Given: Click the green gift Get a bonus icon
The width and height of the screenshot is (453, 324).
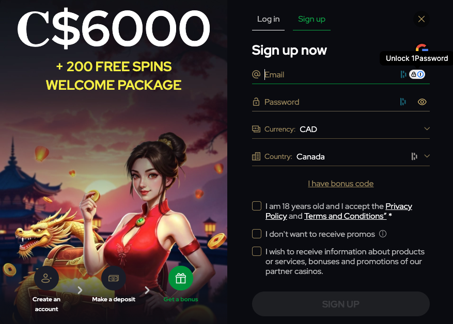Looking at the screenshot, I should pos(181,278).
